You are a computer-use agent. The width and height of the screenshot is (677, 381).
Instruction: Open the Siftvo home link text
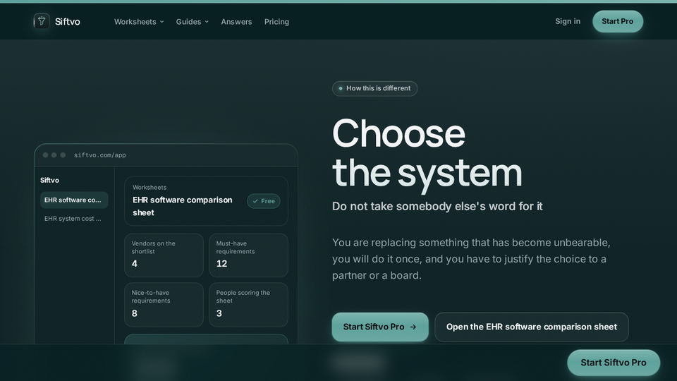(x=68, y=22)
